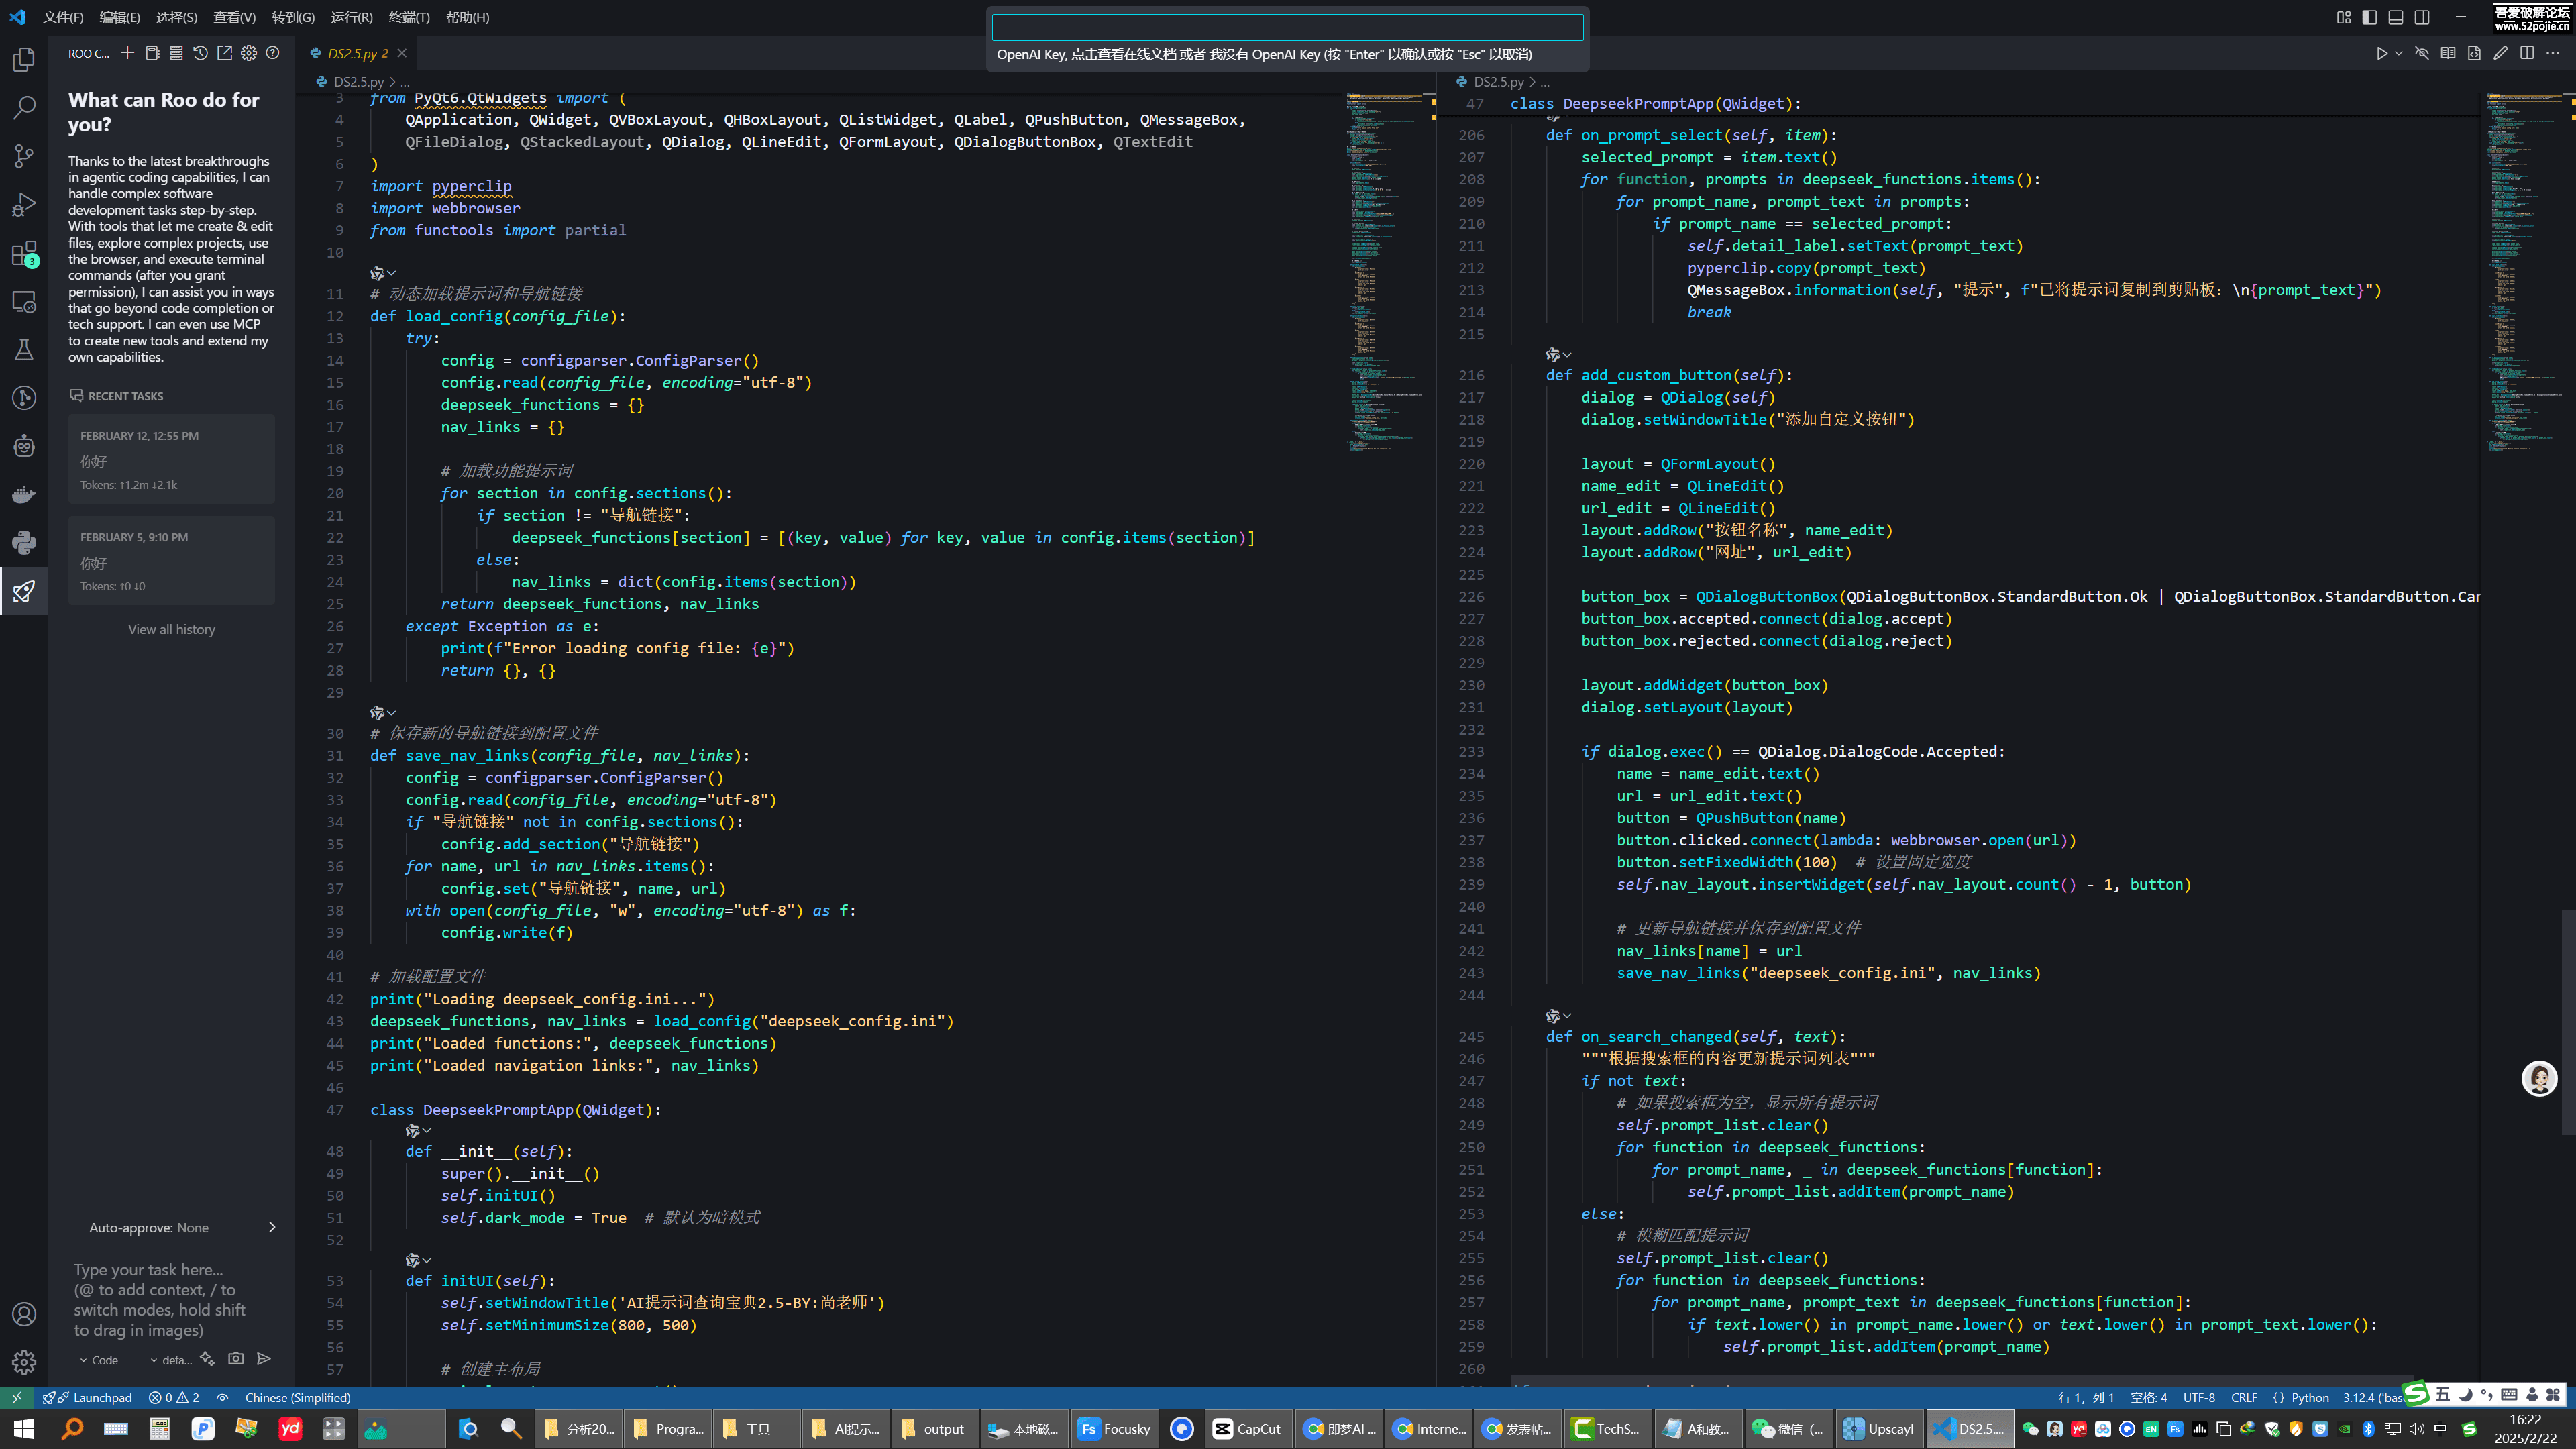
Task: Open the 终端(T) menu
Action: coord(408,17)
